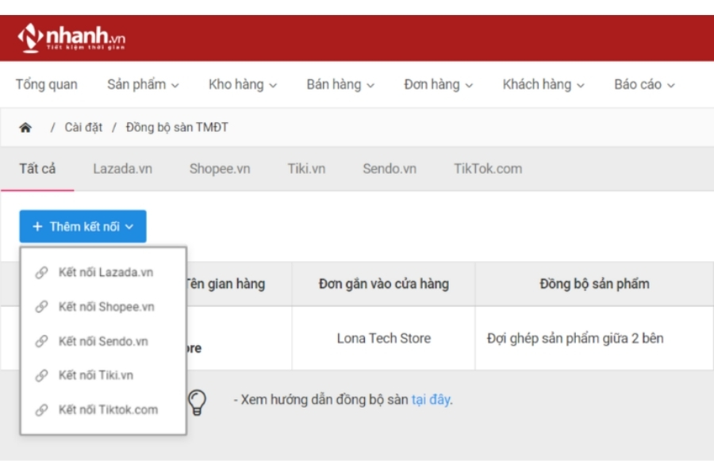714x476 pixels.
Task: Switch to the Sendo.vn tab
Action: point(390,169)
